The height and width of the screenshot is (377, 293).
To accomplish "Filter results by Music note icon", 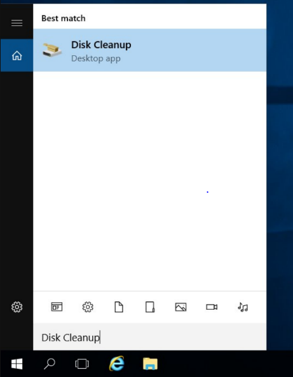I will (x=243, y=307).
